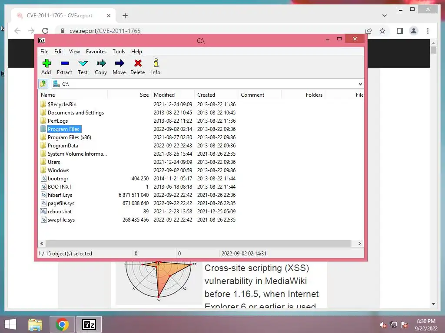Click the right scroll arrow in file list

pos(359,244)
